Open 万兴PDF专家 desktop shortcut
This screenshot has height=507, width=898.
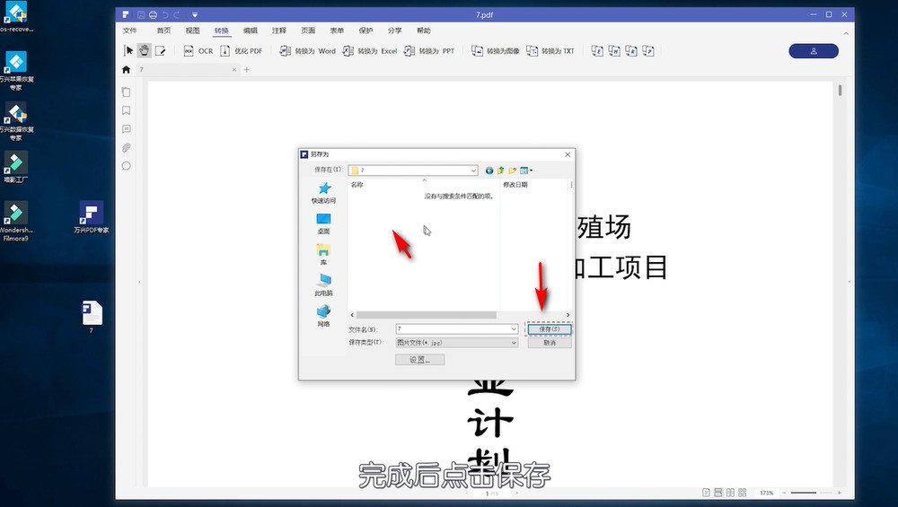(91, 217)
